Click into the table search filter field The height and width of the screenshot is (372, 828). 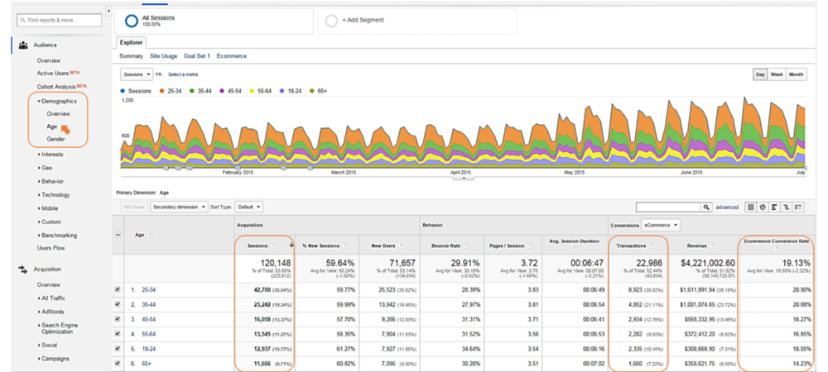[669, 207]
